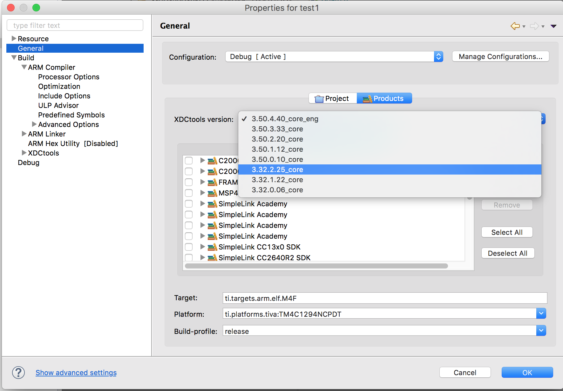This screenshot has width=563, height=391.
Task: Click the forward navigation arrow icon
Action: pyautogui.click(x=534, y=26)
